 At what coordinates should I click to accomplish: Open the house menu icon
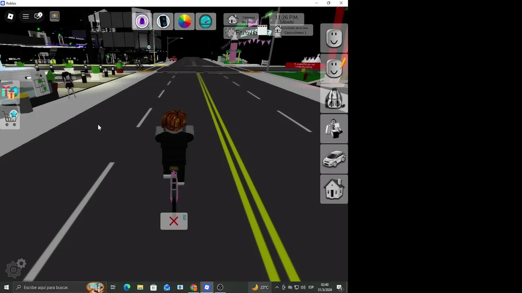334,189
